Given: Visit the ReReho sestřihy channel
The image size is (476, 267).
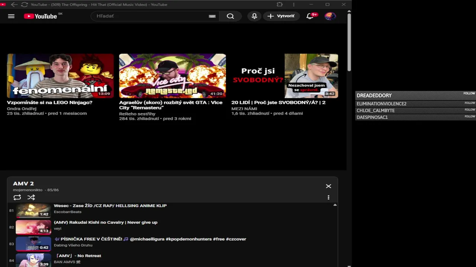Looking at the screenshot, I should click(x=137, y=114).
